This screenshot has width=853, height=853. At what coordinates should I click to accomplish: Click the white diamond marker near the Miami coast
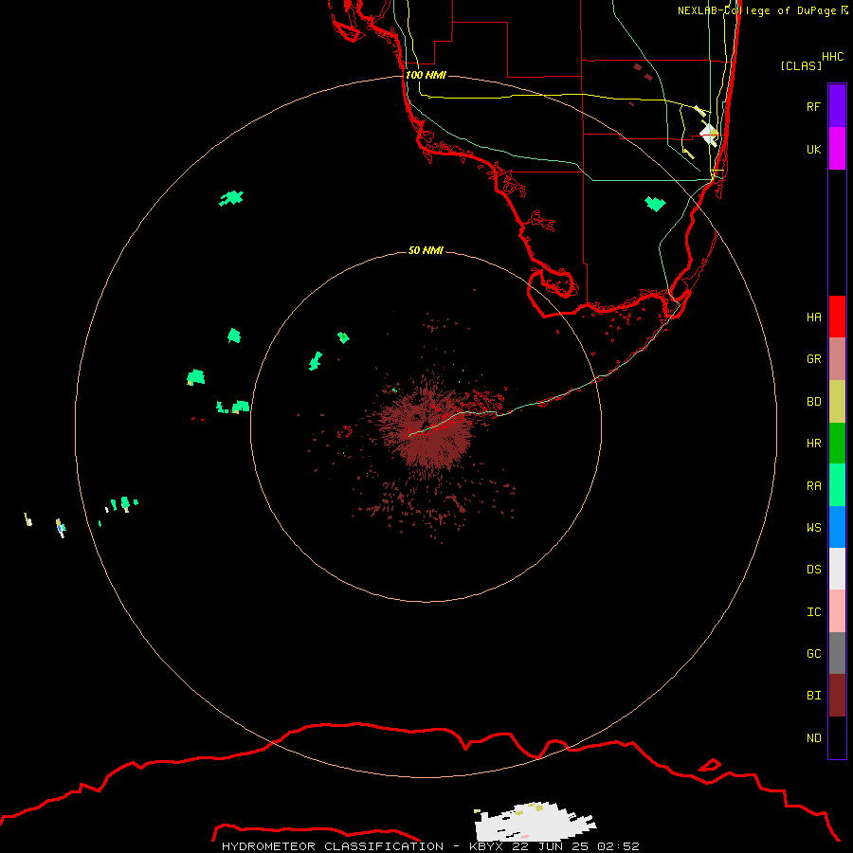pyautogui.click(x=708, y=134)
